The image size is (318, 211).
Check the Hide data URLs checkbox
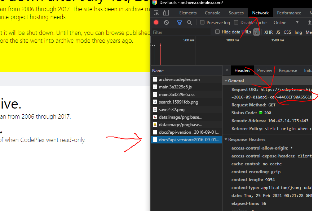[217, 32]
